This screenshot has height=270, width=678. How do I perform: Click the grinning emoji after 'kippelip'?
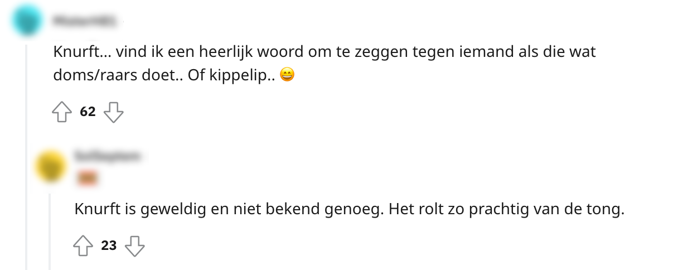point(287,75)
